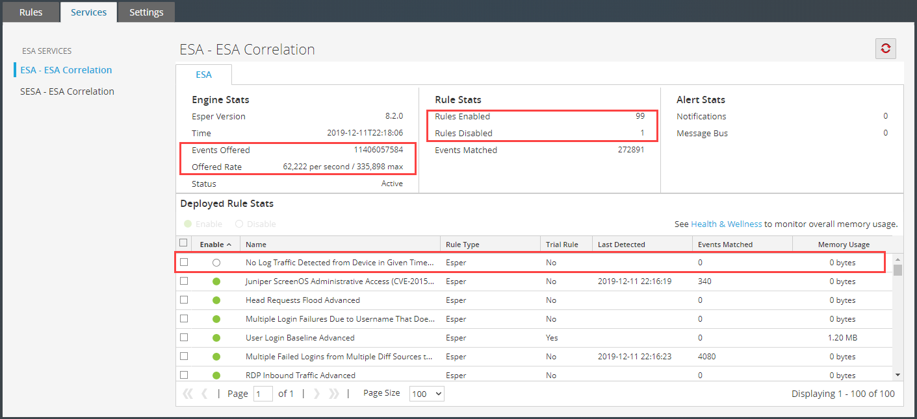Click green status dot for RDP Inbound Traffic
917x419 pixels.
(x=216, y=376)
